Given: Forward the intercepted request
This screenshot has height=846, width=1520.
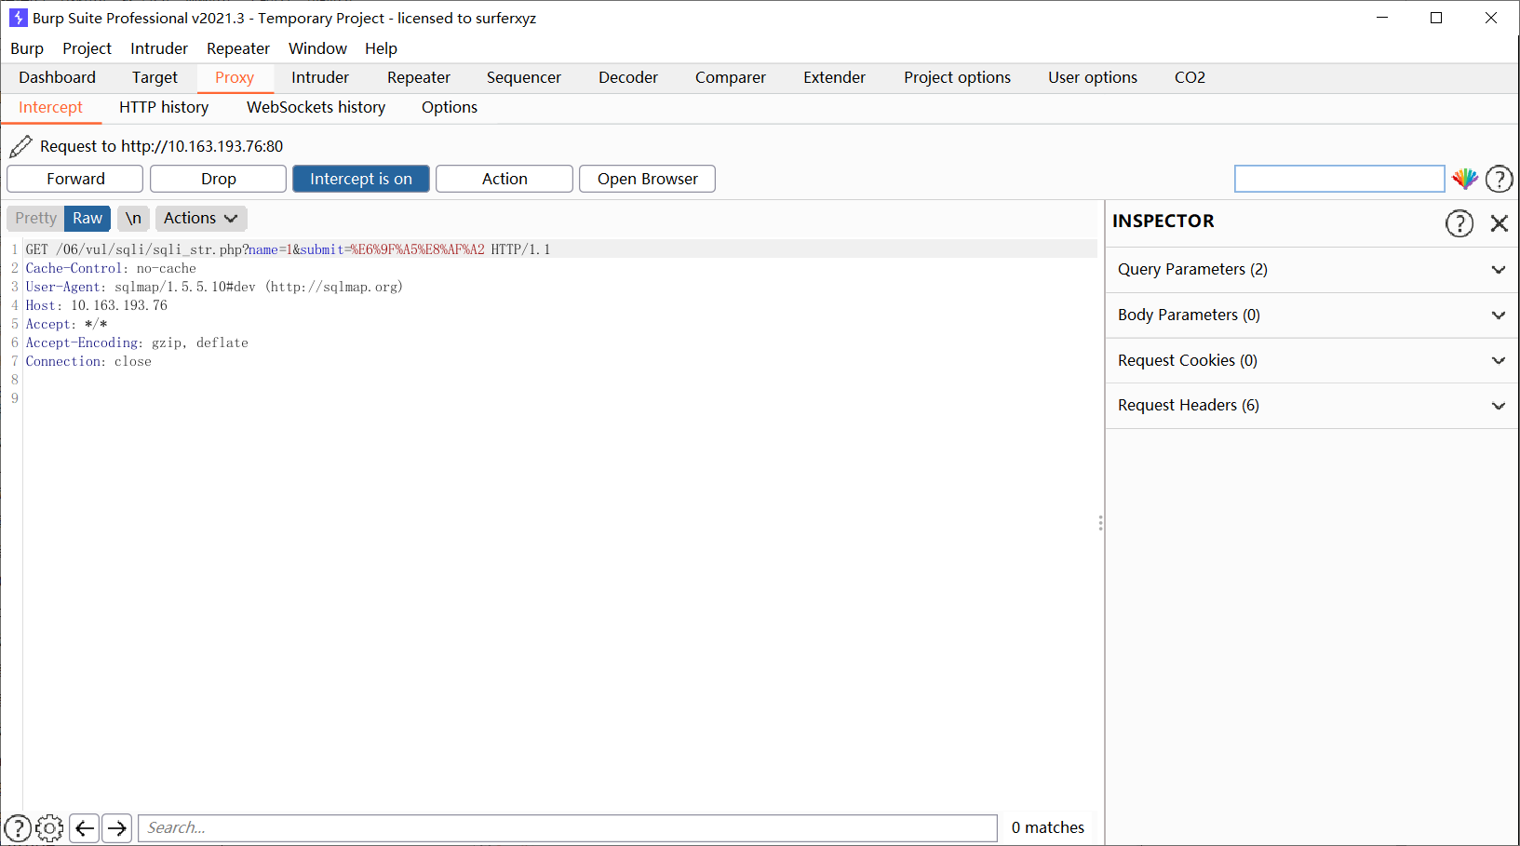Looking at the screenshot, I should click(x=75, y=179).
